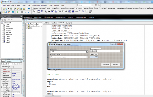
Task: Pick the CheckBox component in the palette
Action: 63,11
